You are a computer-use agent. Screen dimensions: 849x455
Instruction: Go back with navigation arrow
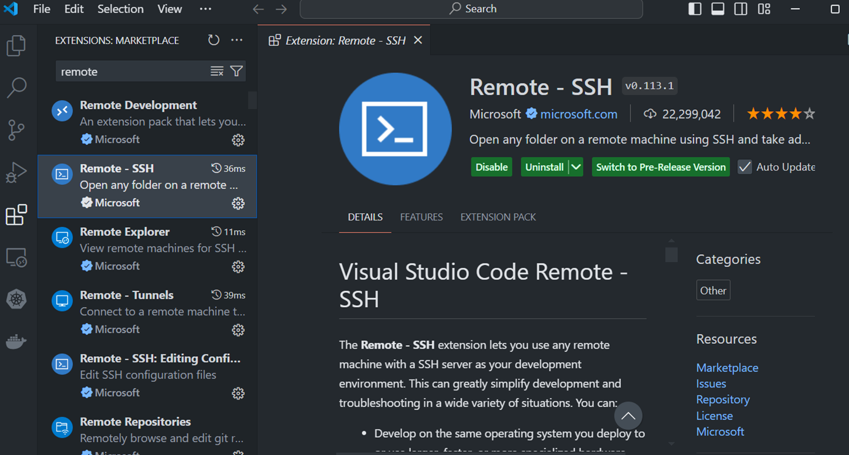(x=258, y=9)
